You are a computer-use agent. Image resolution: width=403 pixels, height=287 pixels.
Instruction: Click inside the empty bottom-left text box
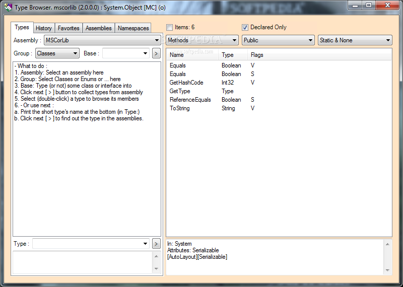(83, 262)
